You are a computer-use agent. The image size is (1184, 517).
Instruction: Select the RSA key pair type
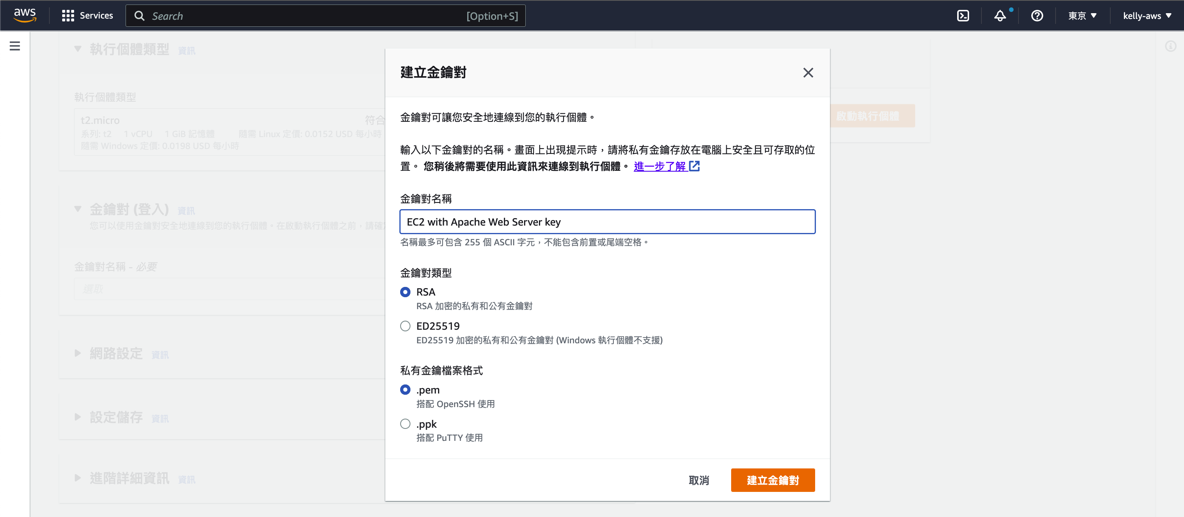(405, 292)
